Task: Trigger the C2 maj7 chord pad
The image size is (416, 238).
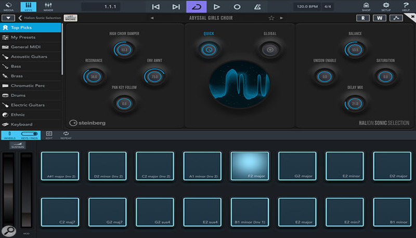Action: 60,212
